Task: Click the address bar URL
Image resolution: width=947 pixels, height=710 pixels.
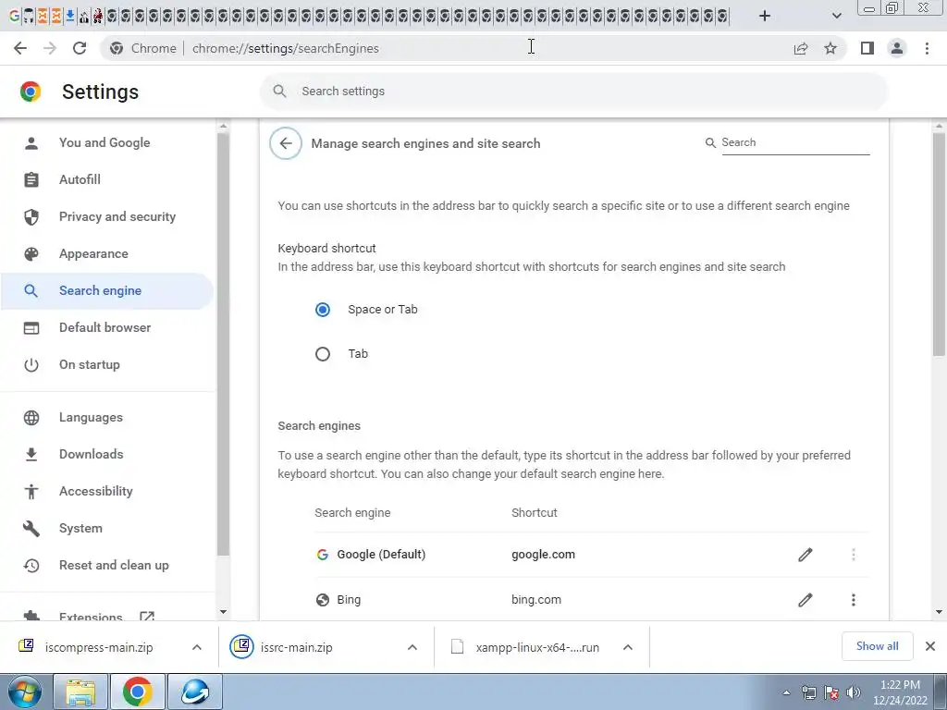Action: tap(286, 48)
